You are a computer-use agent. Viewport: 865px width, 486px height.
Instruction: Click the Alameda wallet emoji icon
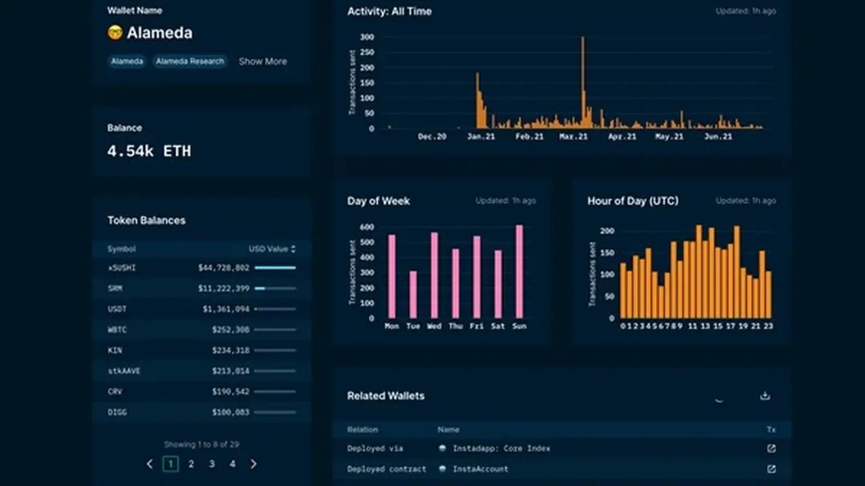[x=115, y=32]
